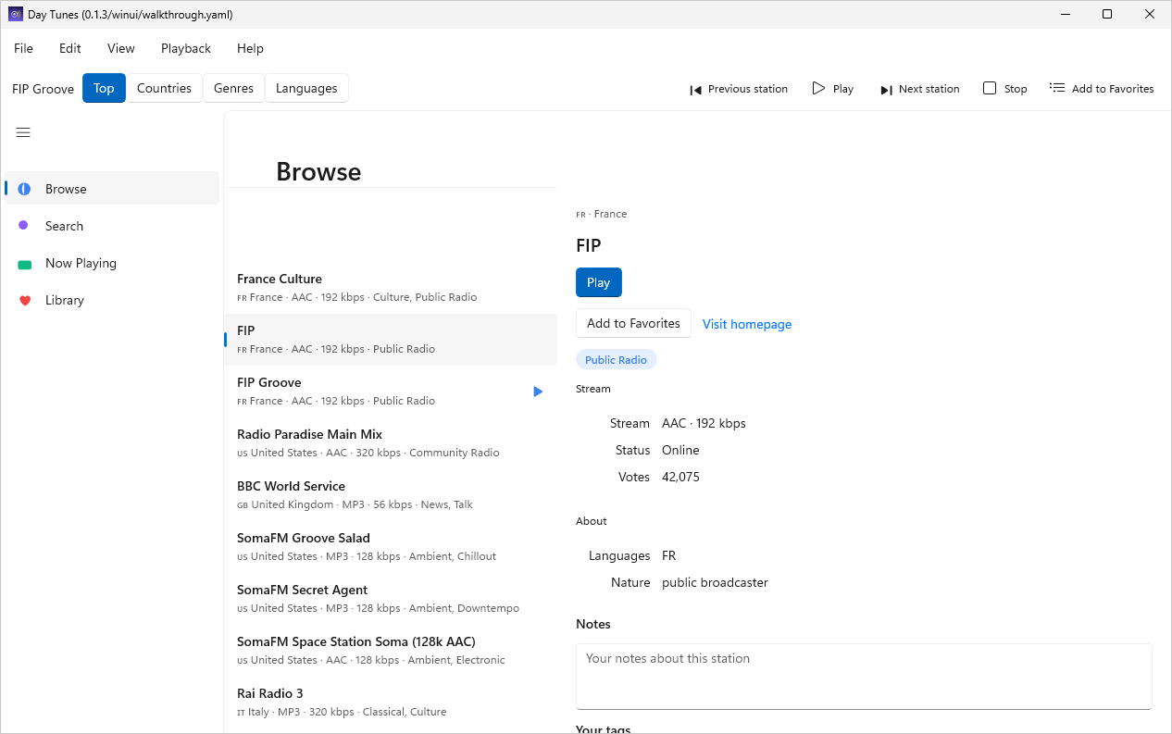Open Browse in the sidebar
The width and height of the screenshot is (1172, 734).
[112, 189]
